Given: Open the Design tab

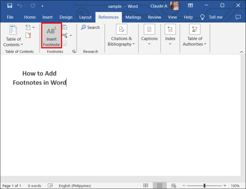Looking at the screenshot, I should 66,17.
